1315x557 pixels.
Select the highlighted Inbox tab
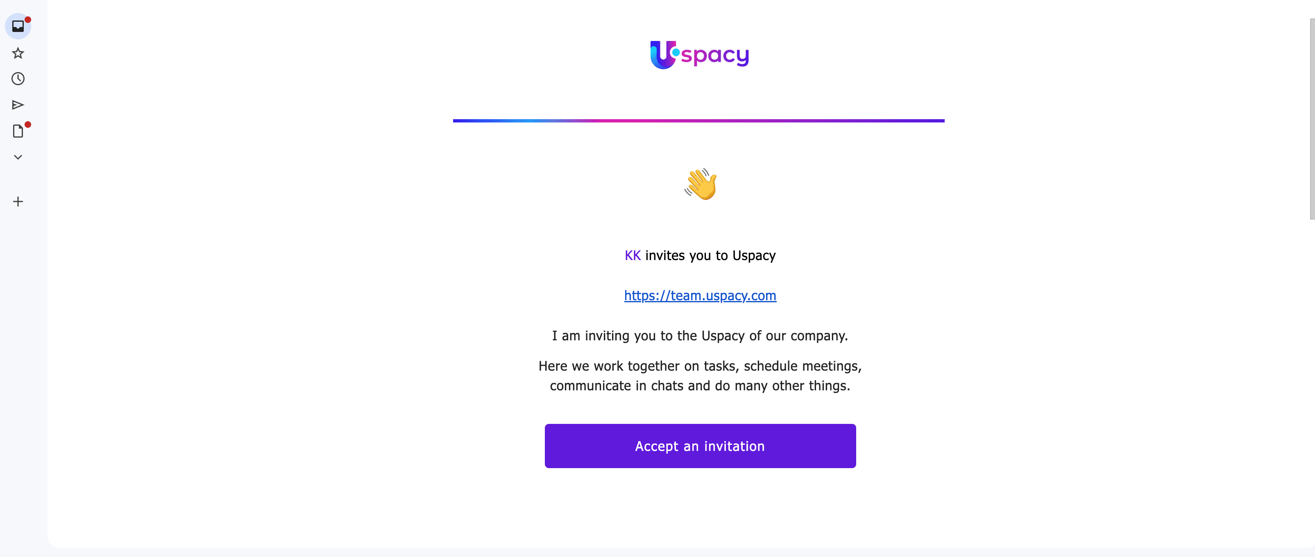click(18, 27)
